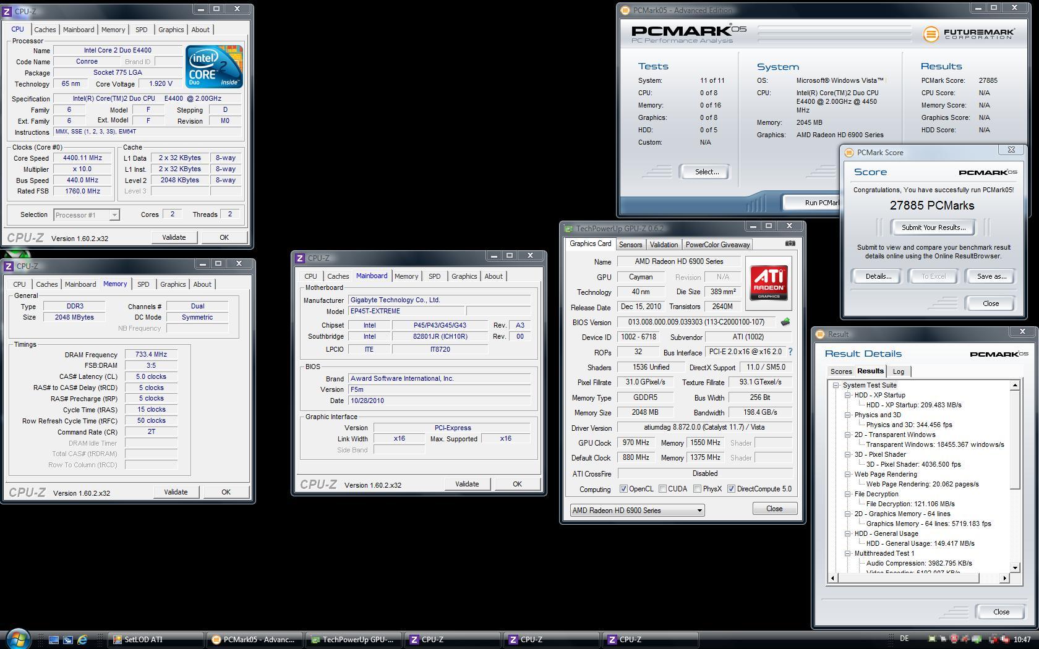Click the Details... button in Score window

pyautogui.click(x=878, y=276)
